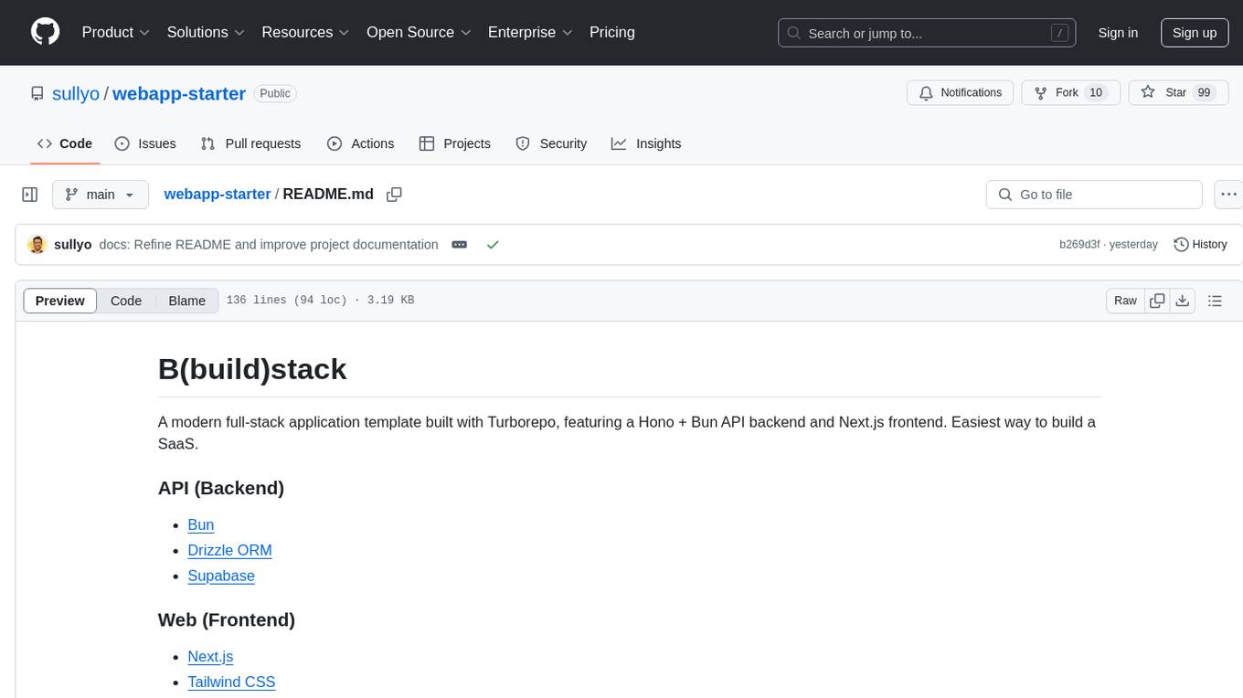This screenshot has width=1243, height=698.
Task: Switch to the Issues tab
Action: (145, 143)
